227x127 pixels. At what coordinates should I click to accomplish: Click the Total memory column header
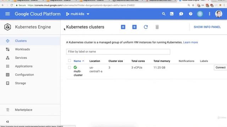[162, 61]
